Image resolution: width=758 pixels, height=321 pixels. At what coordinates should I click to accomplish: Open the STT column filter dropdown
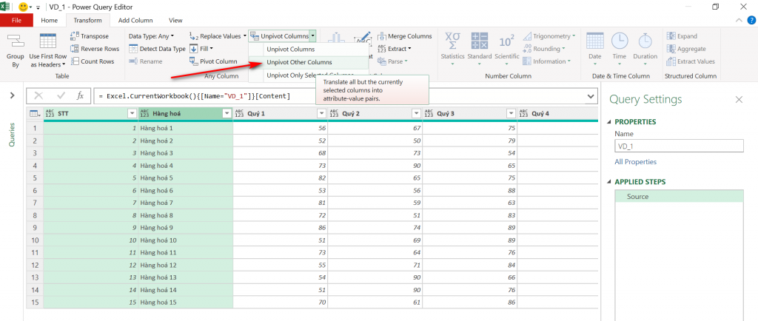click(132, 113)
